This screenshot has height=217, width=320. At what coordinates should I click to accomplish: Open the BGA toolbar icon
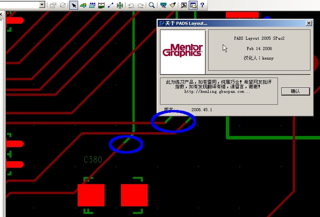click(x=120, y=5)
